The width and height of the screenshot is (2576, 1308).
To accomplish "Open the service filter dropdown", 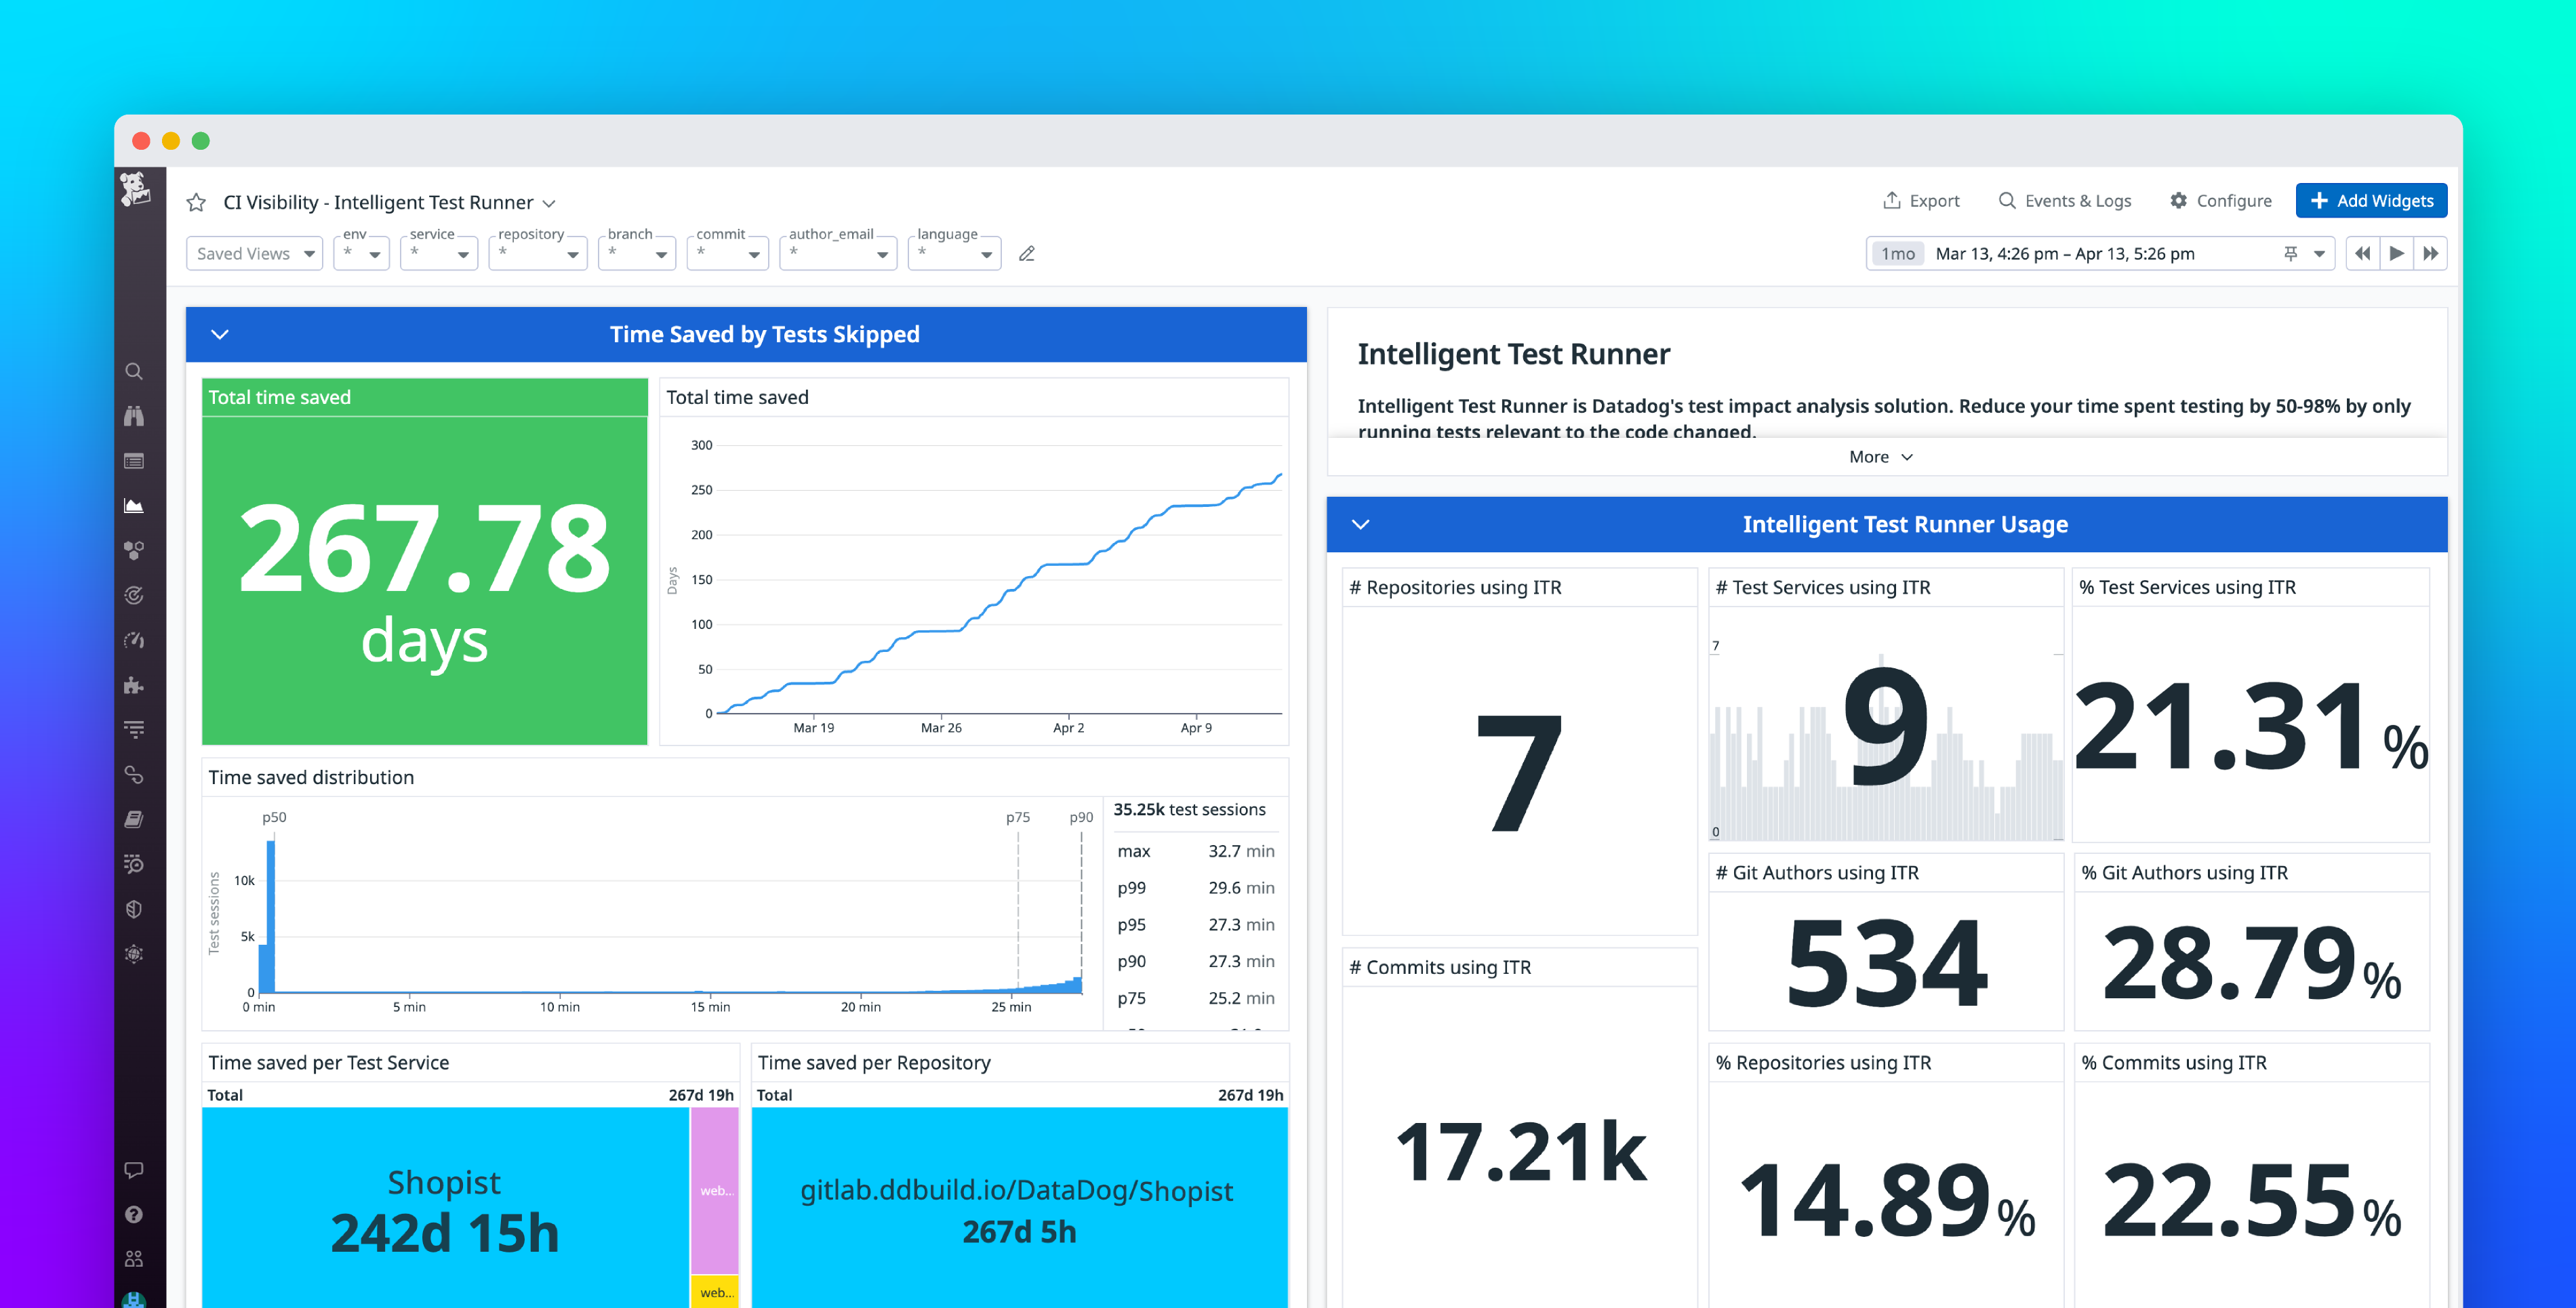I will pos(438,253).
